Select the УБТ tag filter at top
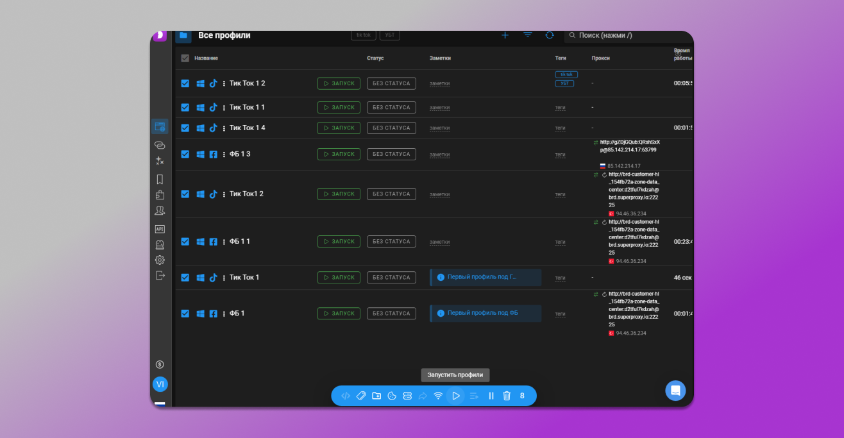Viewport: 844px width, 438px height. pos(390,35)
